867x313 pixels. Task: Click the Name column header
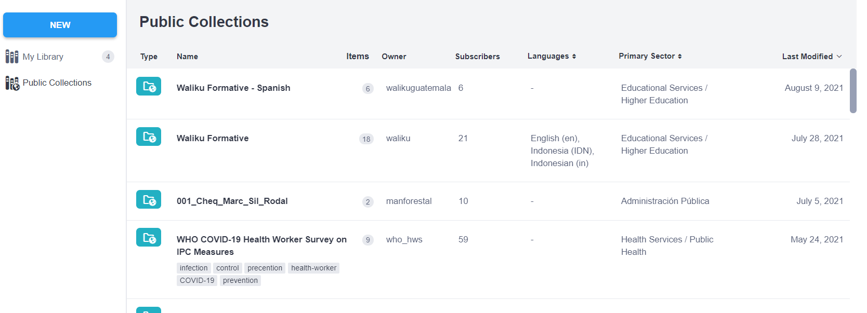[187, 57]
